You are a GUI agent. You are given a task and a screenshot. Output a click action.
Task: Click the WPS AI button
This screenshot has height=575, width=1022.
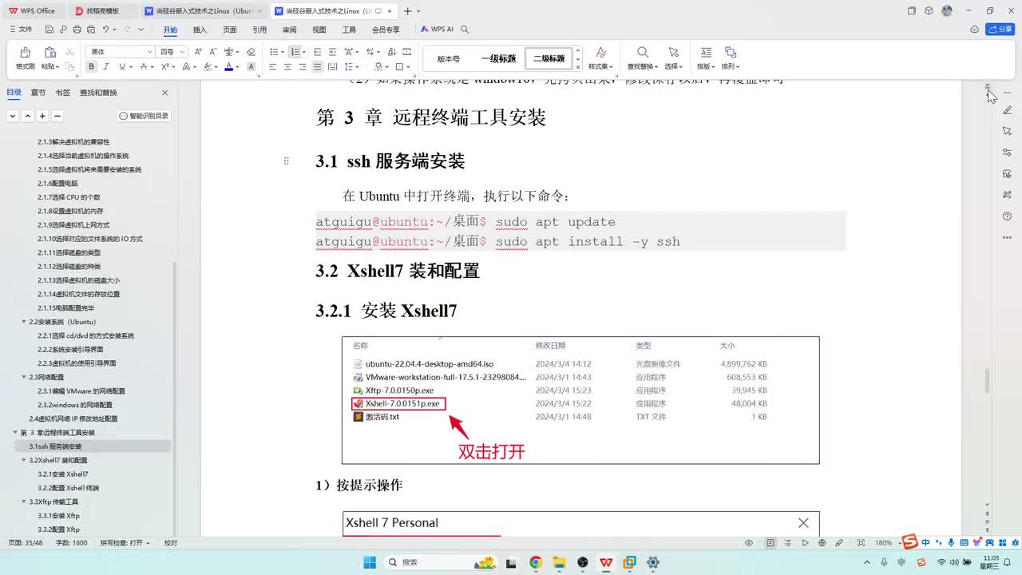click(437, 30)
